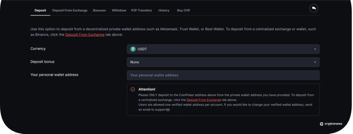353x134 pixels.
Task: Click the Attention warning info icon
Action: pyautogui.click(x=133, y=89)
